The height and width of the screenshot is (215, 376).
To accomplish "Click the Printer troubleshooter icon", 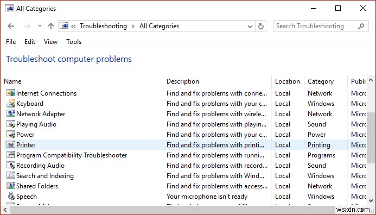I will [11, 145].
